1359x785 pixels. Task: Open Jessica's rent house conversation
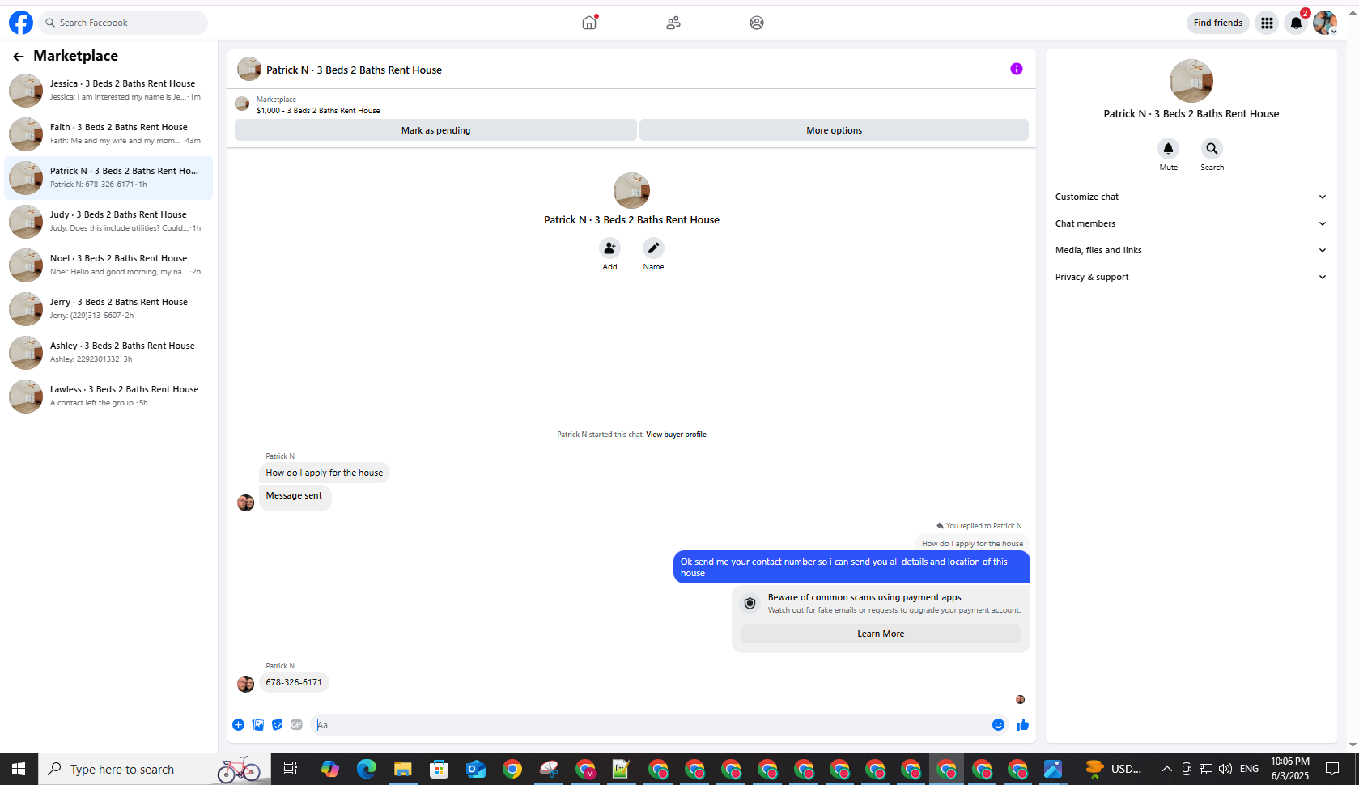[x=108, y=91]
